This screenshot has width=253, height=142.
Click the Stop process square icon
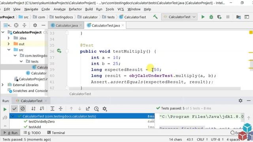[228, 17]
